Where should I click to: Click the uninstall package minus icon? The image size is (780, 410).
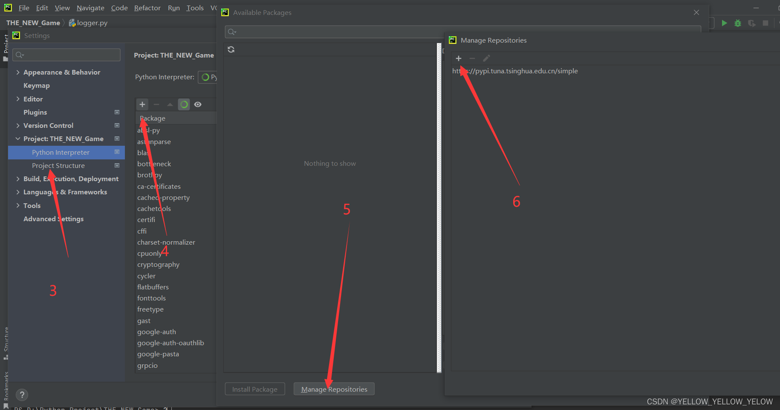point(156,104)
